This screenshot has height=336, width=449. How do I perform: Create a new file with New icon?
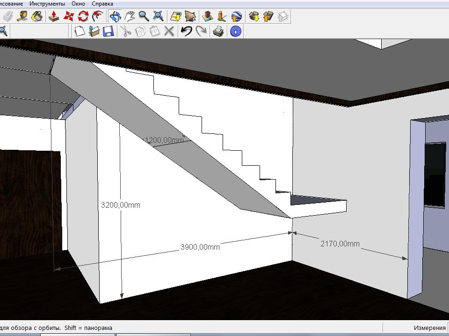tap(80, 31)
